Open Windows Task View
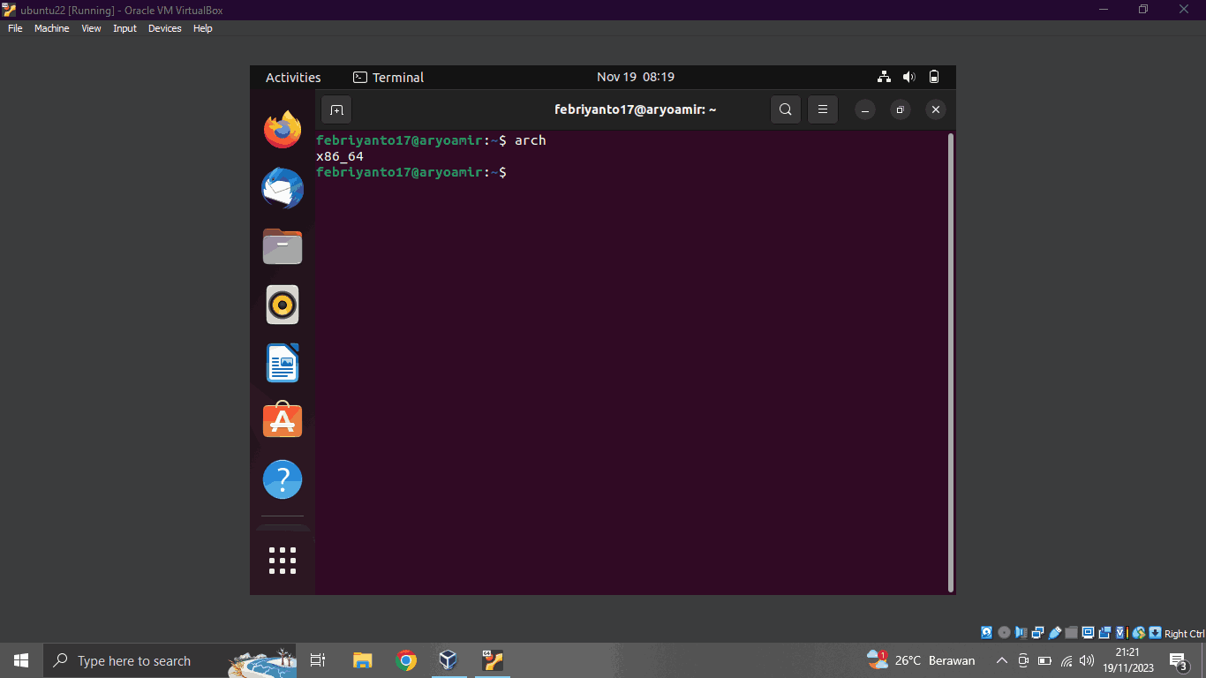 tap(318, 660)
